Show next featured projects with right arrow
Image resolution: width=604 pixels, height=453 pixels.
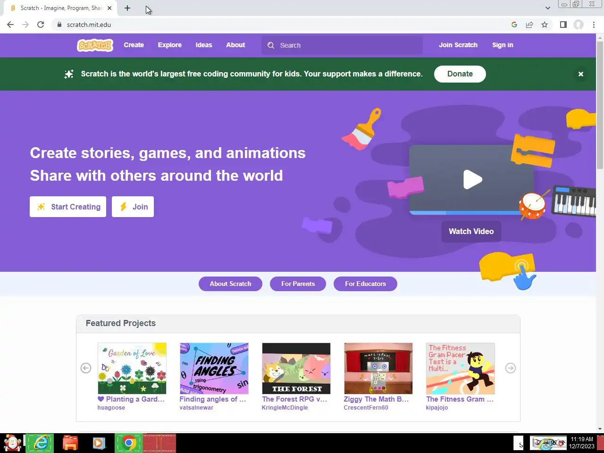tap(511, 368)
